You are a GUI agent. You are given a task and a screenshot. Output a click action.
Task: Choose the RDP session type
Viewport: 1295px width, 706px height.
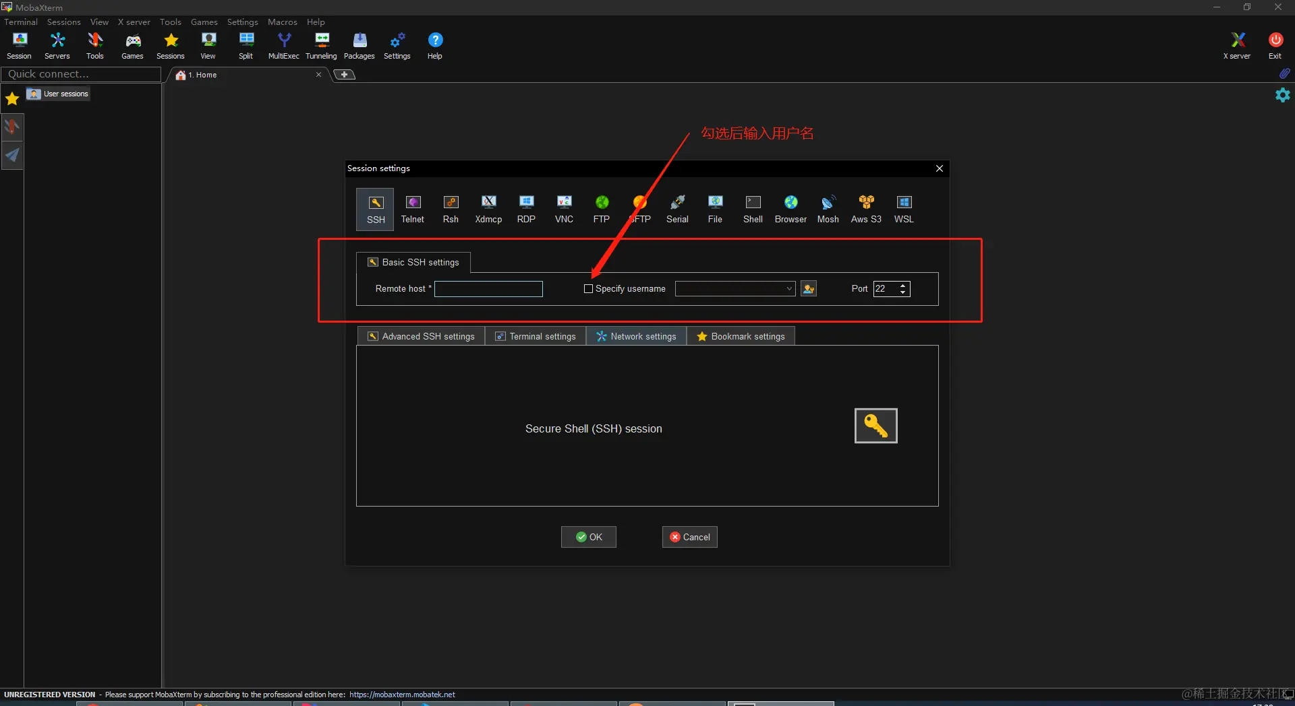526,210
